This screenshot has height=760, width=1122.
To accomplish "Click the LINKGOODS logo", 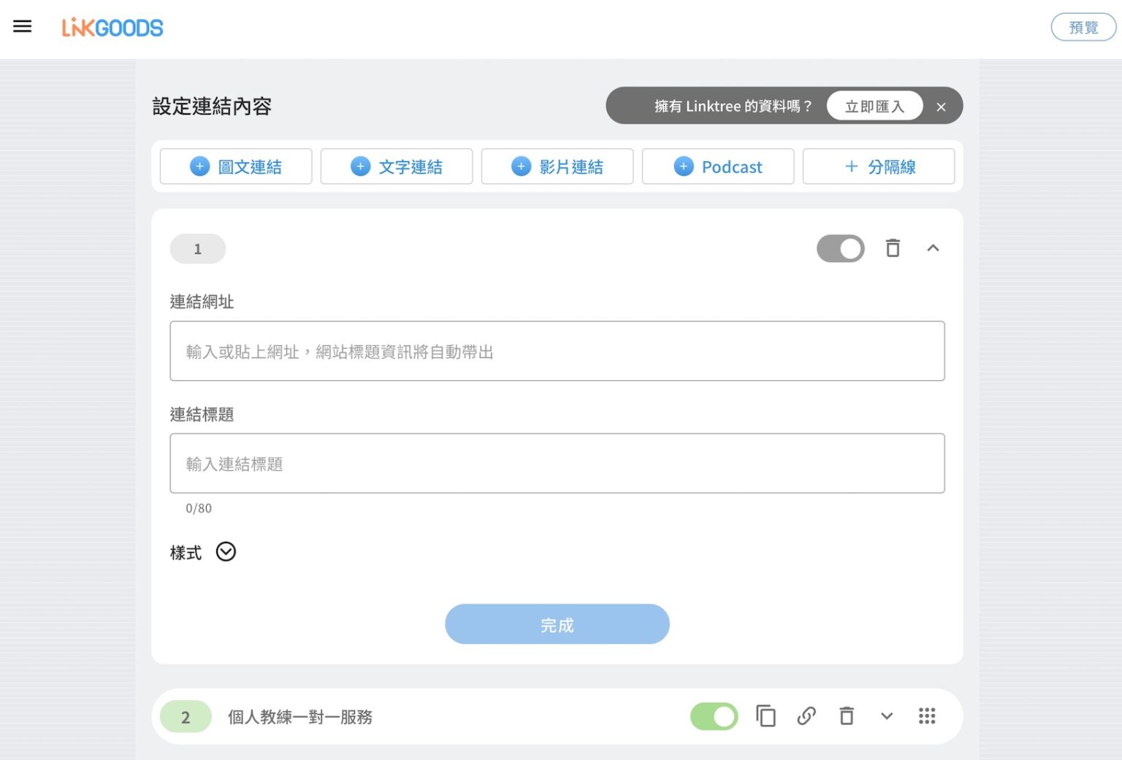I will [112, 27].
